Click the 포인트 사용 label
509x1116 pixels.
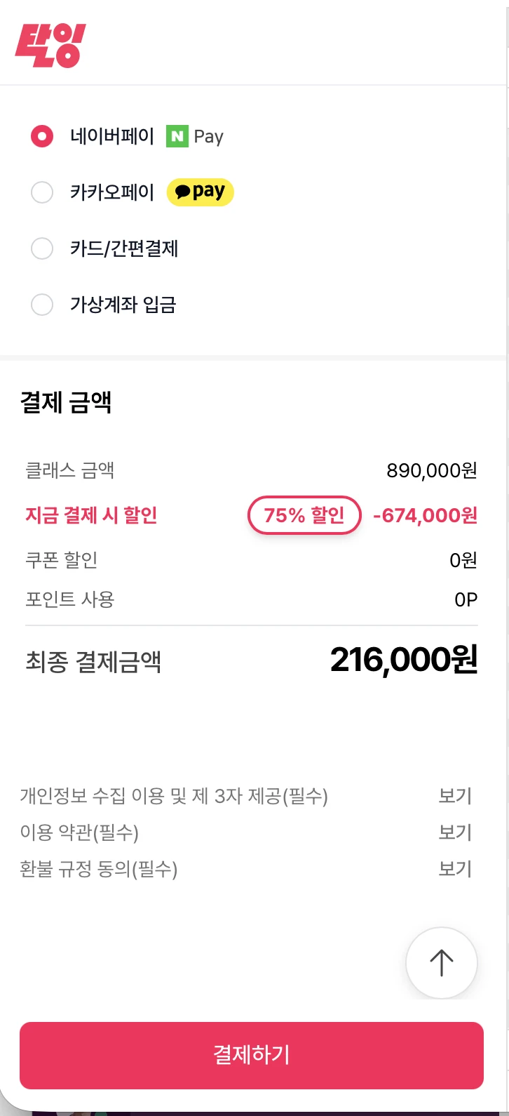point(69,599)
